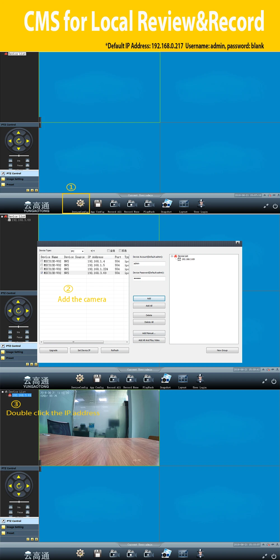The image size is (280, 560).
Task: Click the New Group button
Action: coord(222,350)
